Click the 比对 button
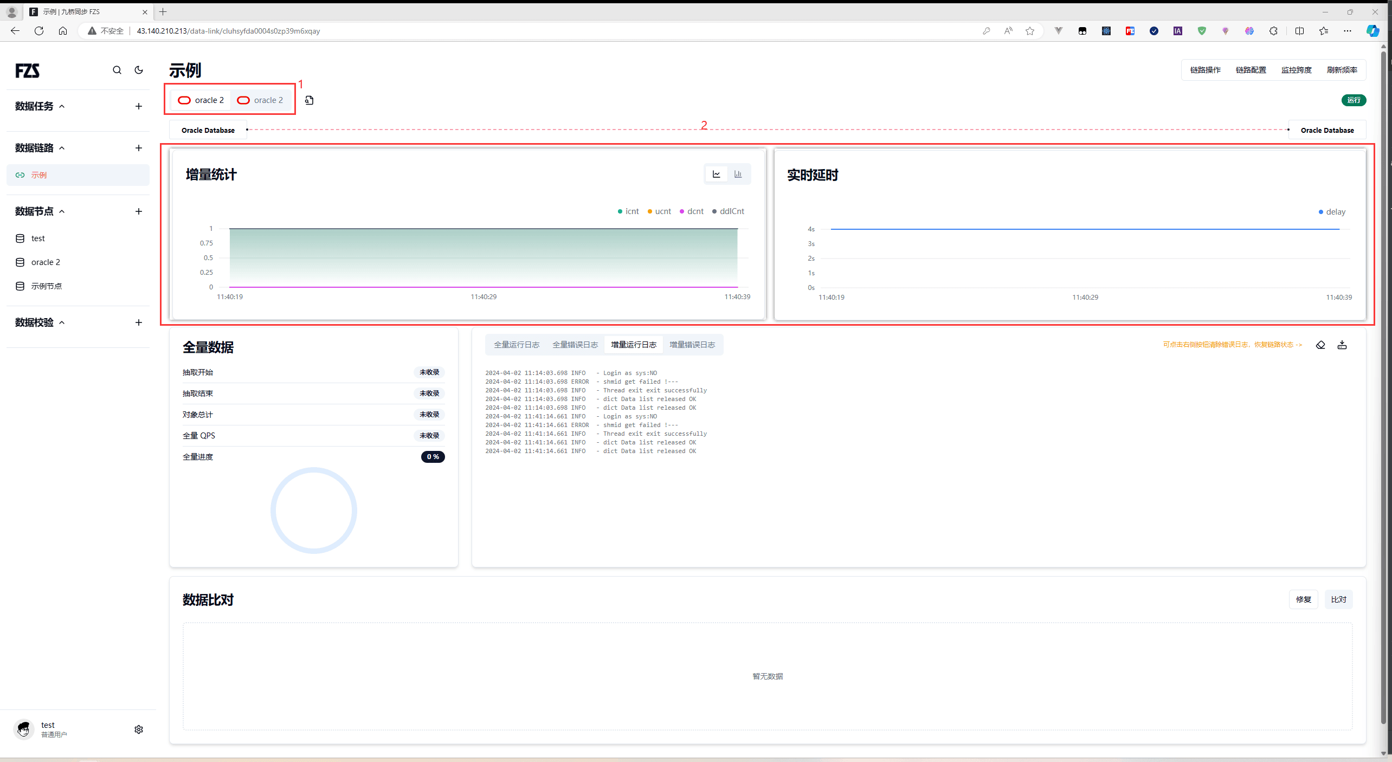The height and width of the screenshot is (762, 1392). click(x=1338, y=599)
